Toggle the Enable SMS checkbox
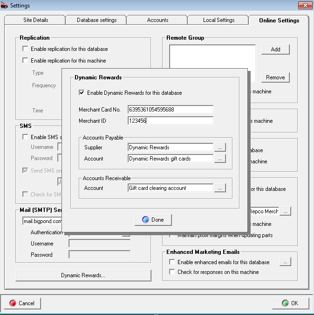 (x=25, y=137)
